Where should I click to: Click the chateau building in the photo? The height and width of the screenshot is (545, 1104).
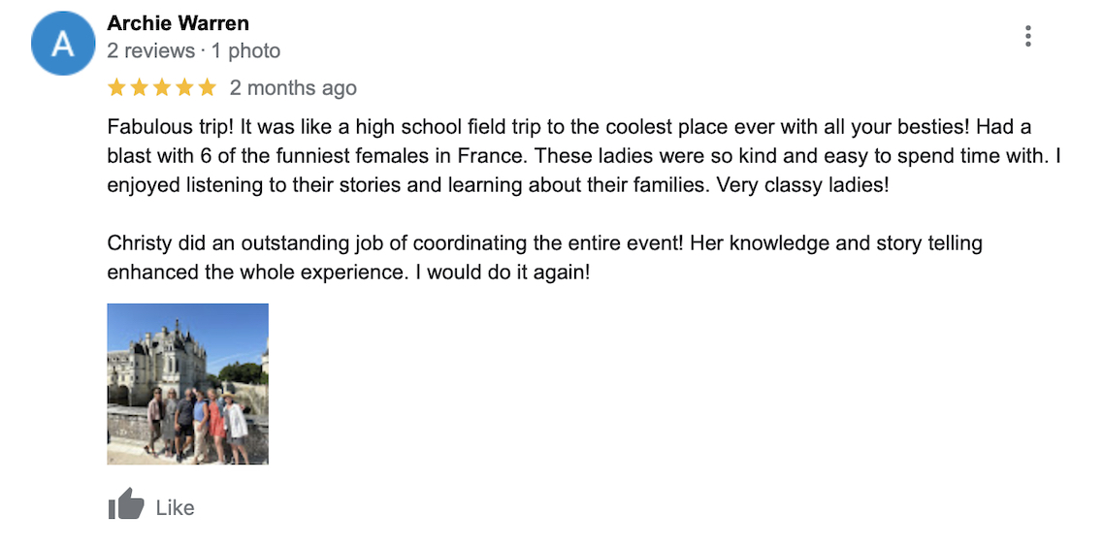[x=158, y=356]
